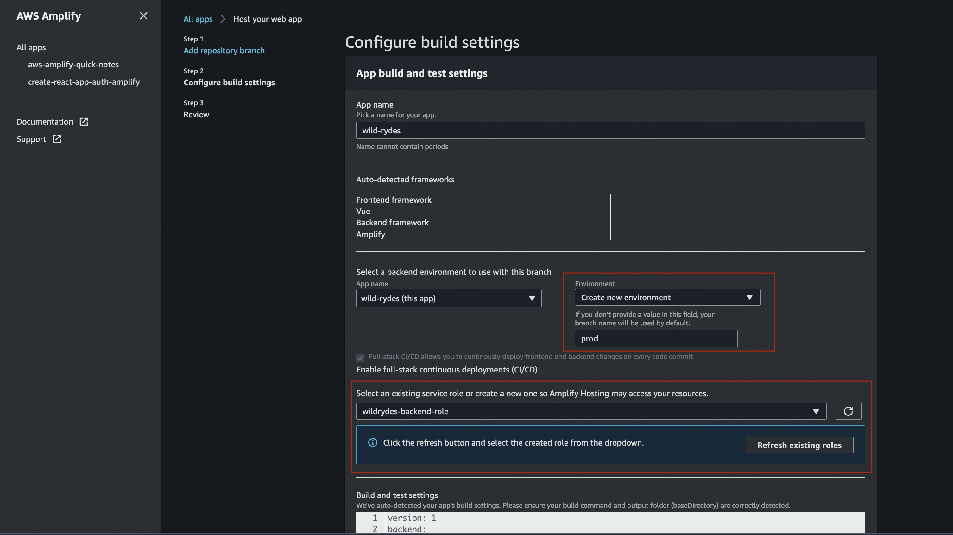Click the refresh icon beside service role dropdown
This screenshot has height=535, width=953.
coord(848,411)
